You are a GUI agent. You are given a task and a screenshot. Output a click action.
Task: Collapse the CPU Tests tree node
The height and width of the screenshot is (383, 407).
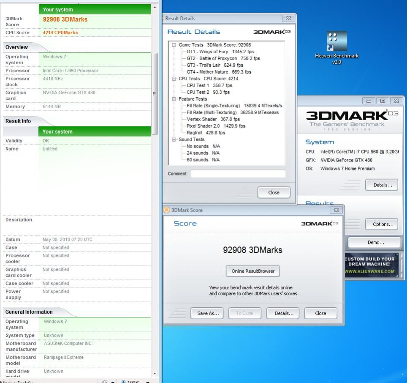(x=174, y=79)
